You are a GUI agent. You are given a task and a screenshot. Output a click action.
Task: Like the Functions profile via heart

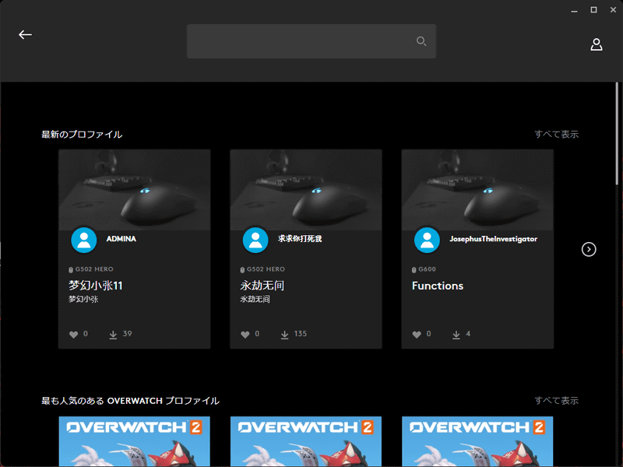(x=417, y=335)
